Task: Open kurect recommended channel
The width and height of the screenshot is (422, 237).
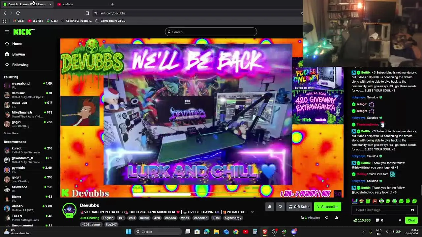Action: point(28,150)
